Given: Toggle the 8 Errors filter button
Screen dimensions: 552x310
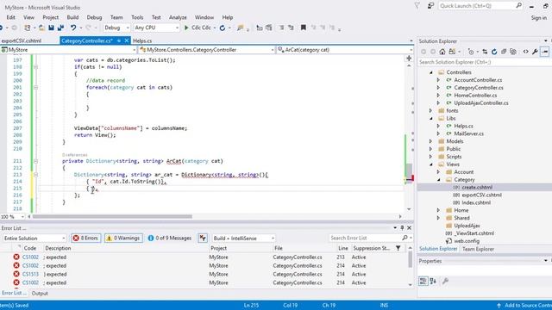Looking at the screenshot, I should 86,238.
